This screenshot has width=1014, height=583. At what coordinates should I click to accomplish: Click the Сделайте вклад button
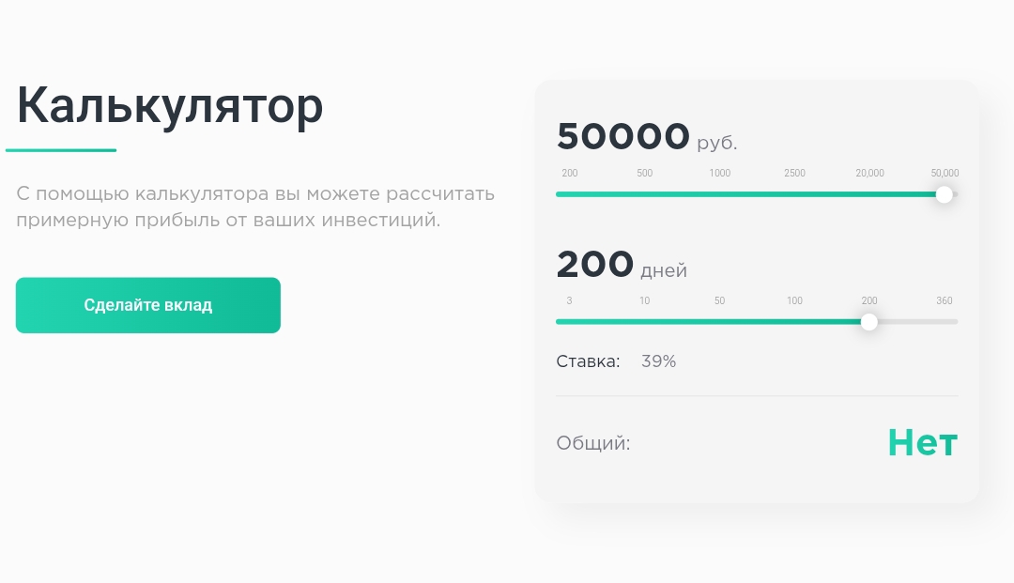pos(148,305)
